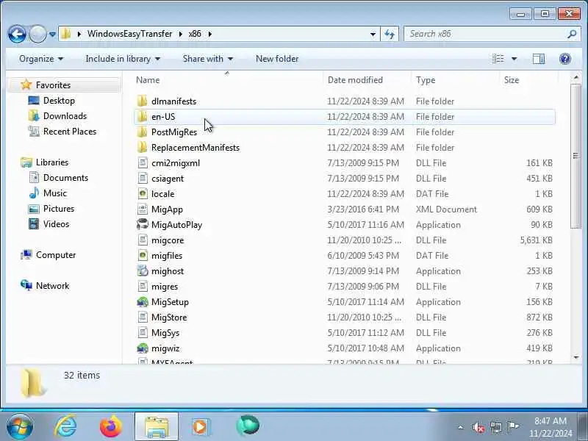Click the Forward navigation arrow button
Viewport: 588px width, 441px height.
[37, 35]
